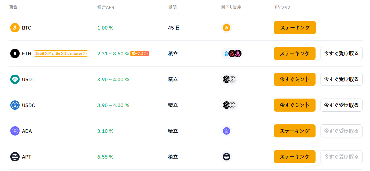Click ステーキング button for ETH
Image resolution: width=370 pixels, height=171 pixels.
295,53
